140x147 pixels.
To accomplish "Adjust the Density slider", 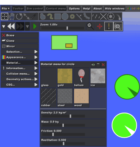I will 63,116.
